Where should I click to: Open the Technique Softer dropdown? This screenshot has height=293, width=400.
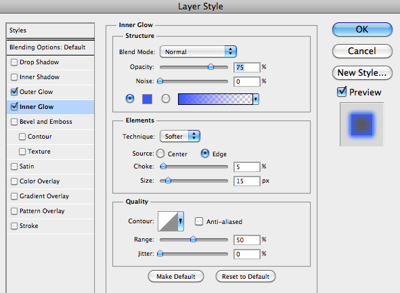180,136
